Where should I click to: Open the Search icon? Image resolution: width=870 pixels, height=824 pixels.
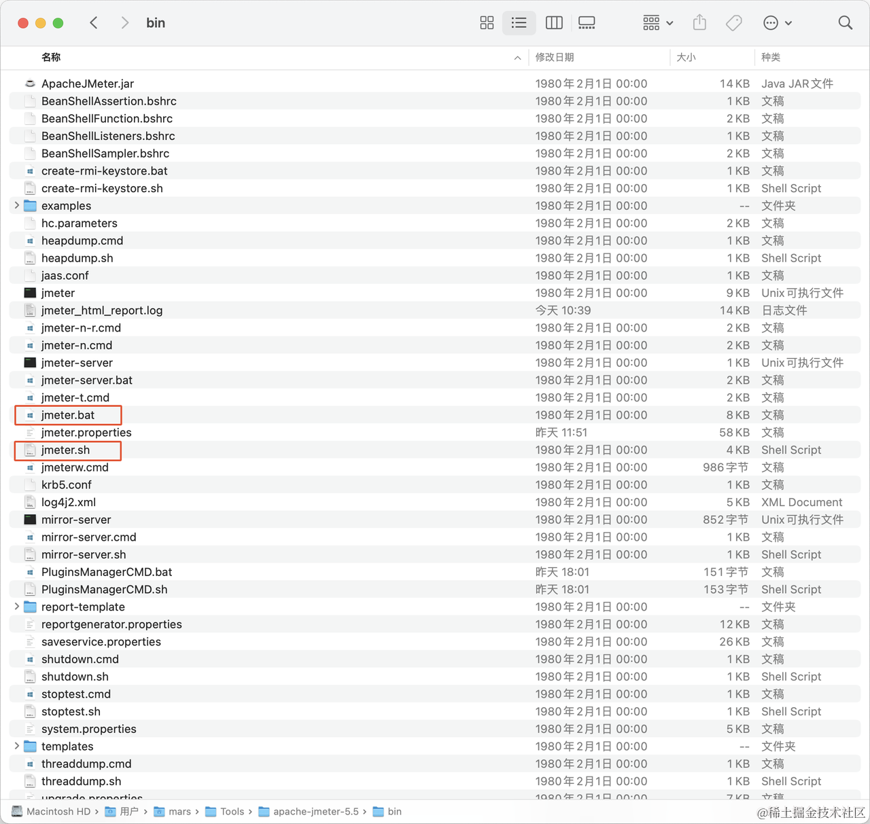[845, 22]
